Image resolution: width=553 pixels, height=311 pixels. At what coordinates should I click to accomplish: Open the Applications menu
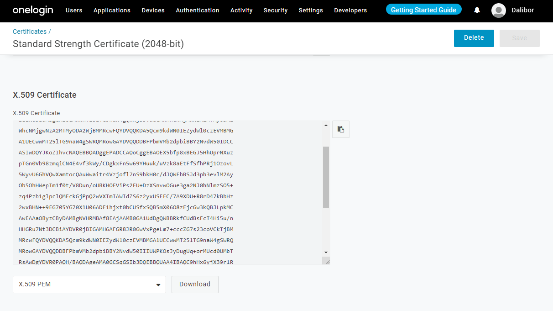[112, 10]
